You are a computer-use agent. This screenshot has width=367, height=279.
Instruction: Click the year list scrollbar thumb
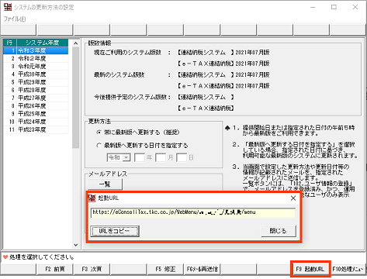(75, 98)
